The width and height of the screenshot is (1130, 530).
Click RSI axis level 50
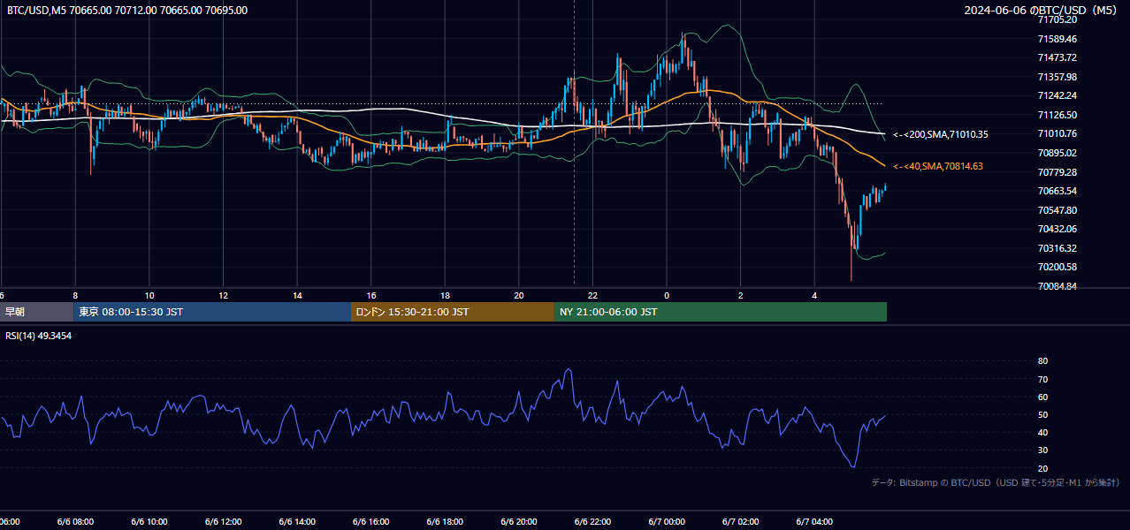click(x=1043, y=414)
